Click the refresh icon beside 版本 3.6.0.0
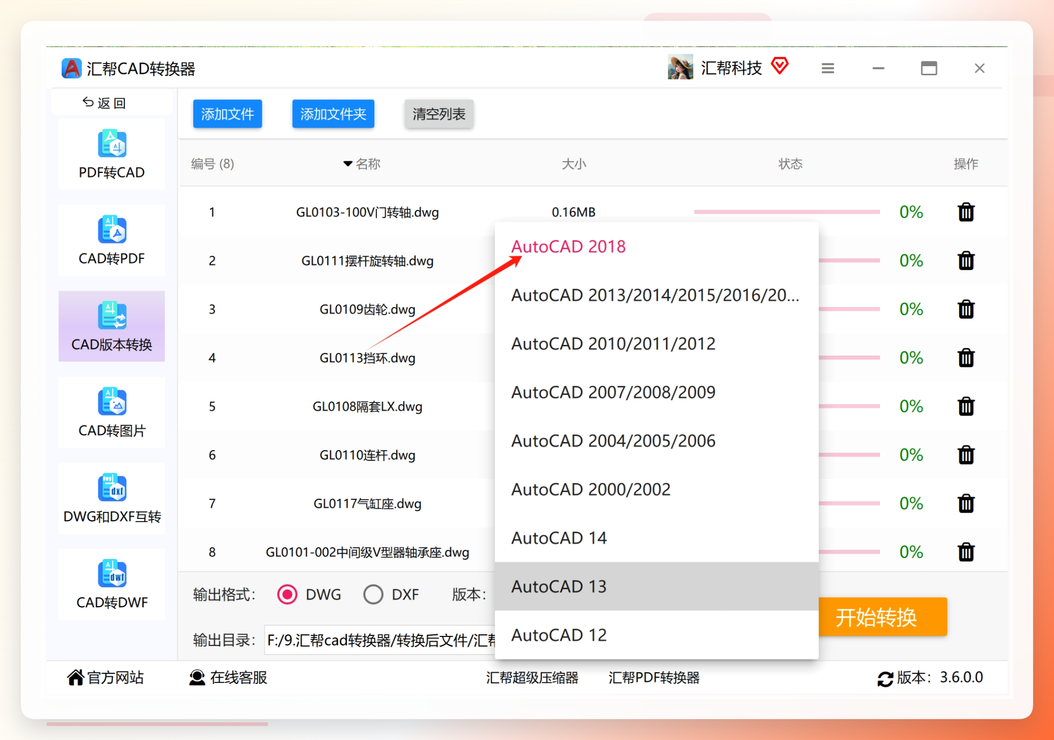The image size is (1054, 740). (885, 679)
